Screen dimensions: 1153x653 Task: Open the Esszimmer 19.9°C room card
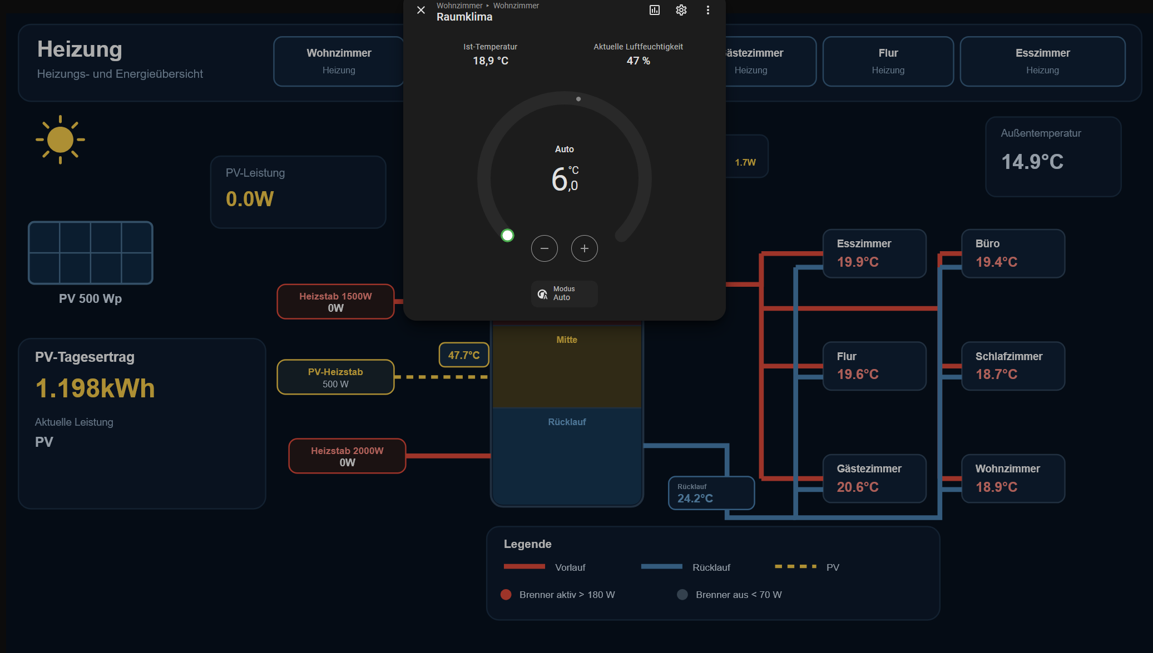click(x=874, y=253)
